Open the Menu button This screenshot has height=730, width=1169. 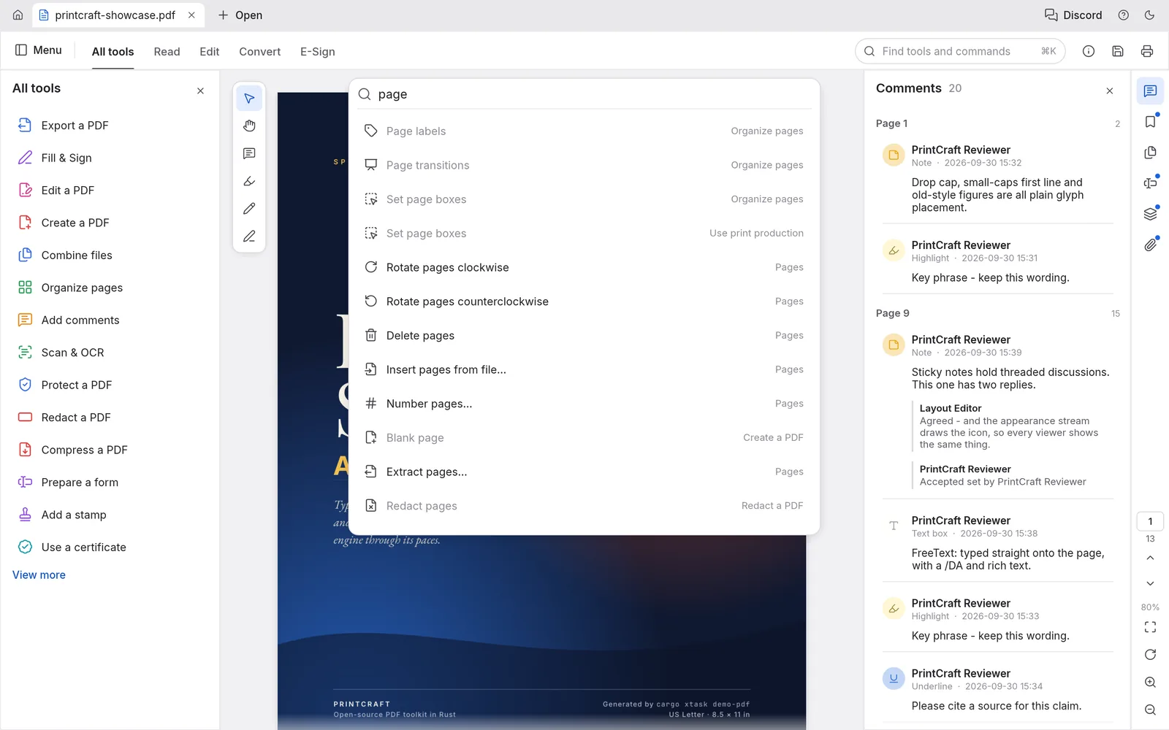coord(39,50)
